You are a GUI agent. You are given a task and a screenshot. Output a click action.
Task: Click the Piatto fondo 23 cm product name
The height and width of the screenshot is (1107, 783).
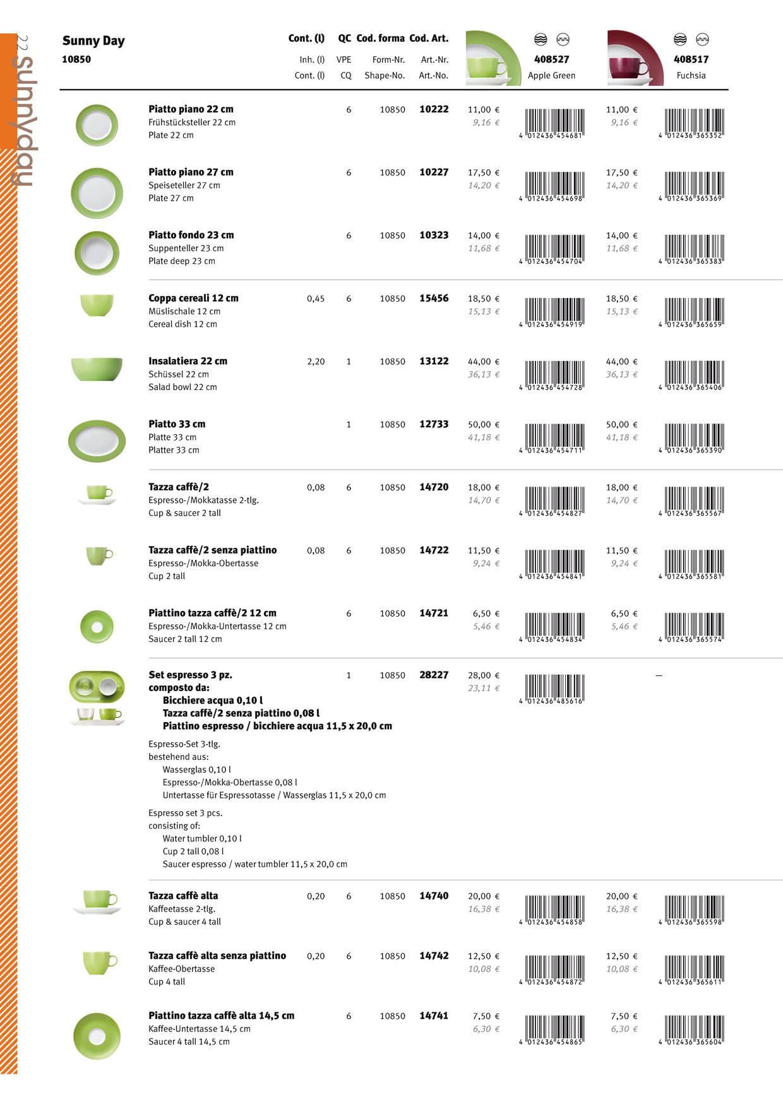click(191, 235)
